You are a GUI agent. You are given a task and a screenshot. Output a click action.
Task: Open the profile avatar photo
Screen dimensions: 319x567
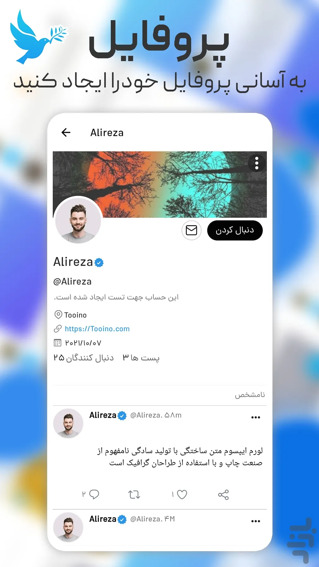click(78, 221)
